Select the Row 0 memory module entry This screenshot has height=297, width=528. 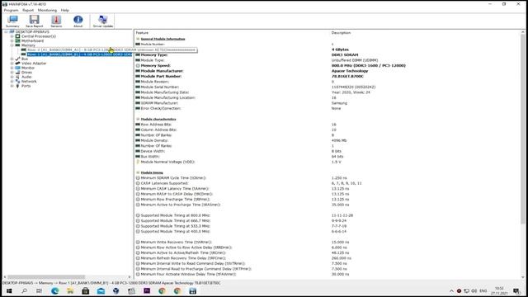click(x=79, y=49)
